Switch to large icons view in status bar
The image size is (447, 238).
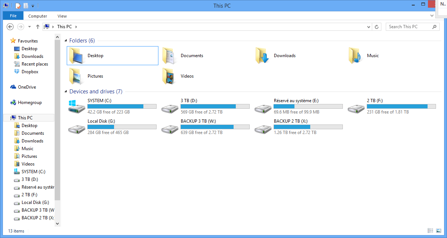[x=439, y=231]
